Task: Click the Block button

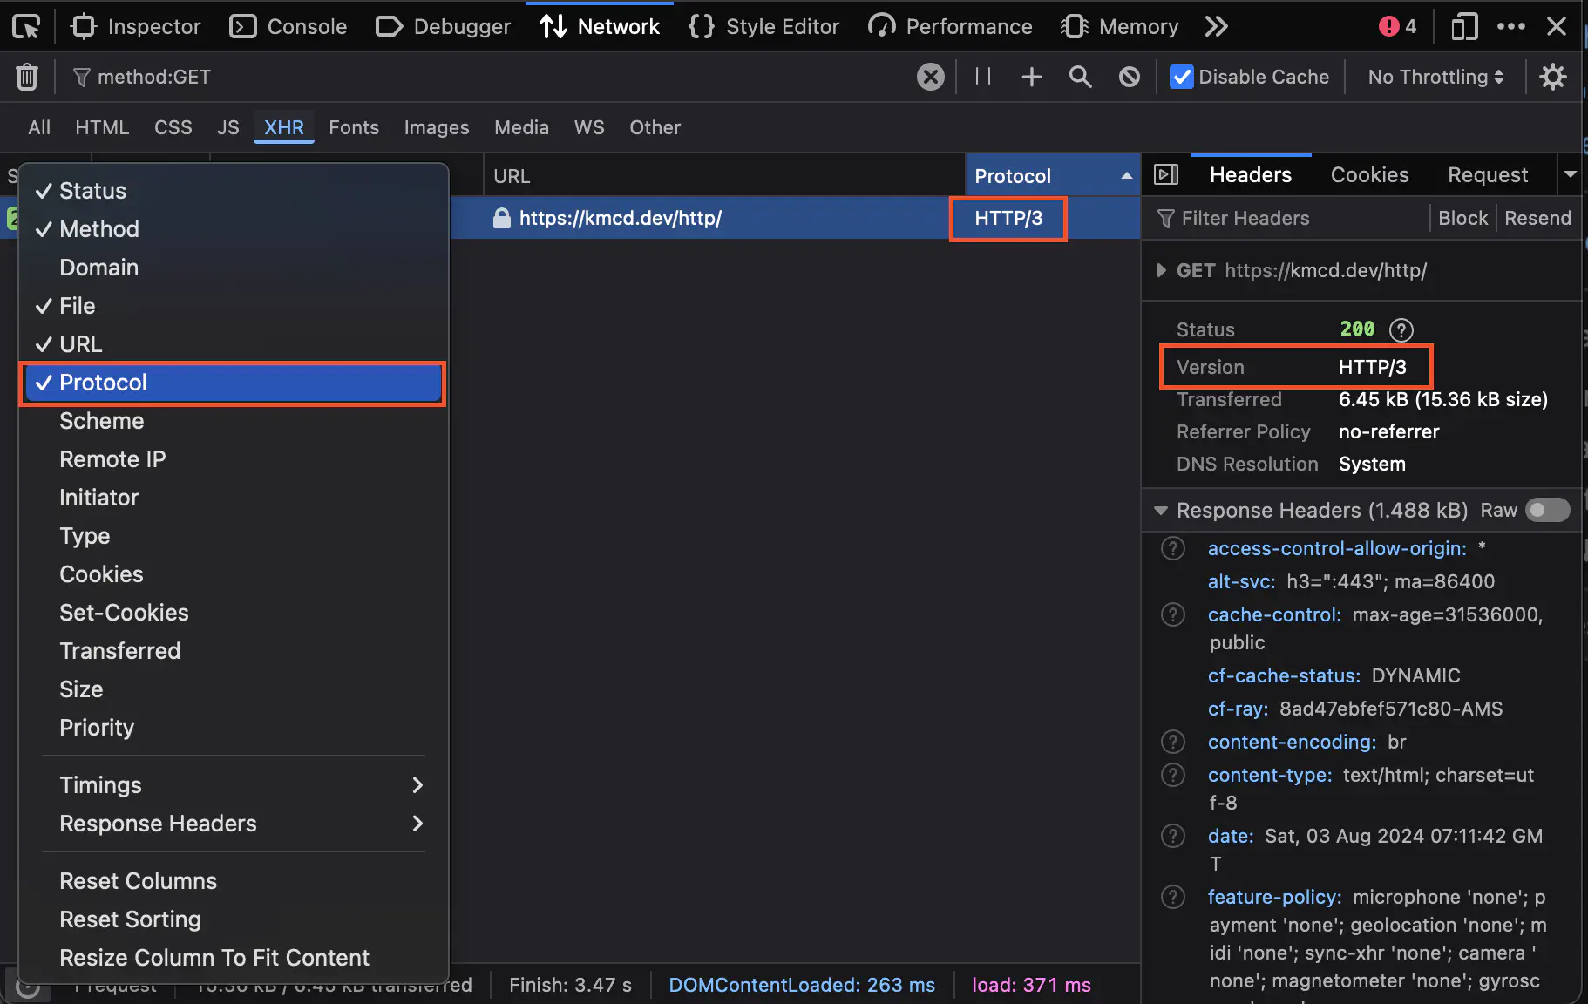Action: [1462, 218]
